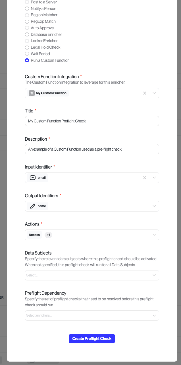
Task: Open the Data Subjects dropdown
Action: click(154, 275)
